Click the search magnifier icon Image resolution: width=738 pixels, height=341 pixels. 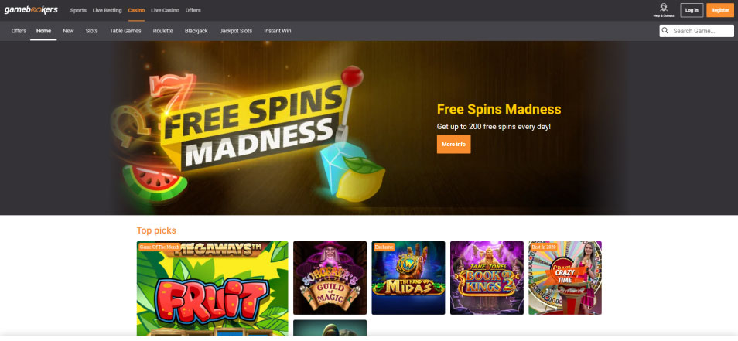coord(665,31)
